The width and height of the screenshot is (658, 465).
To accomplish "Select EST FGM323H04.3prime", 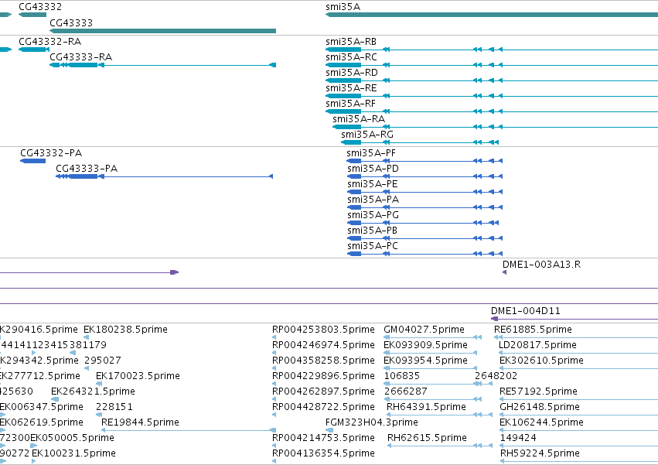I will pyautogui.click(x=372, y=422).
